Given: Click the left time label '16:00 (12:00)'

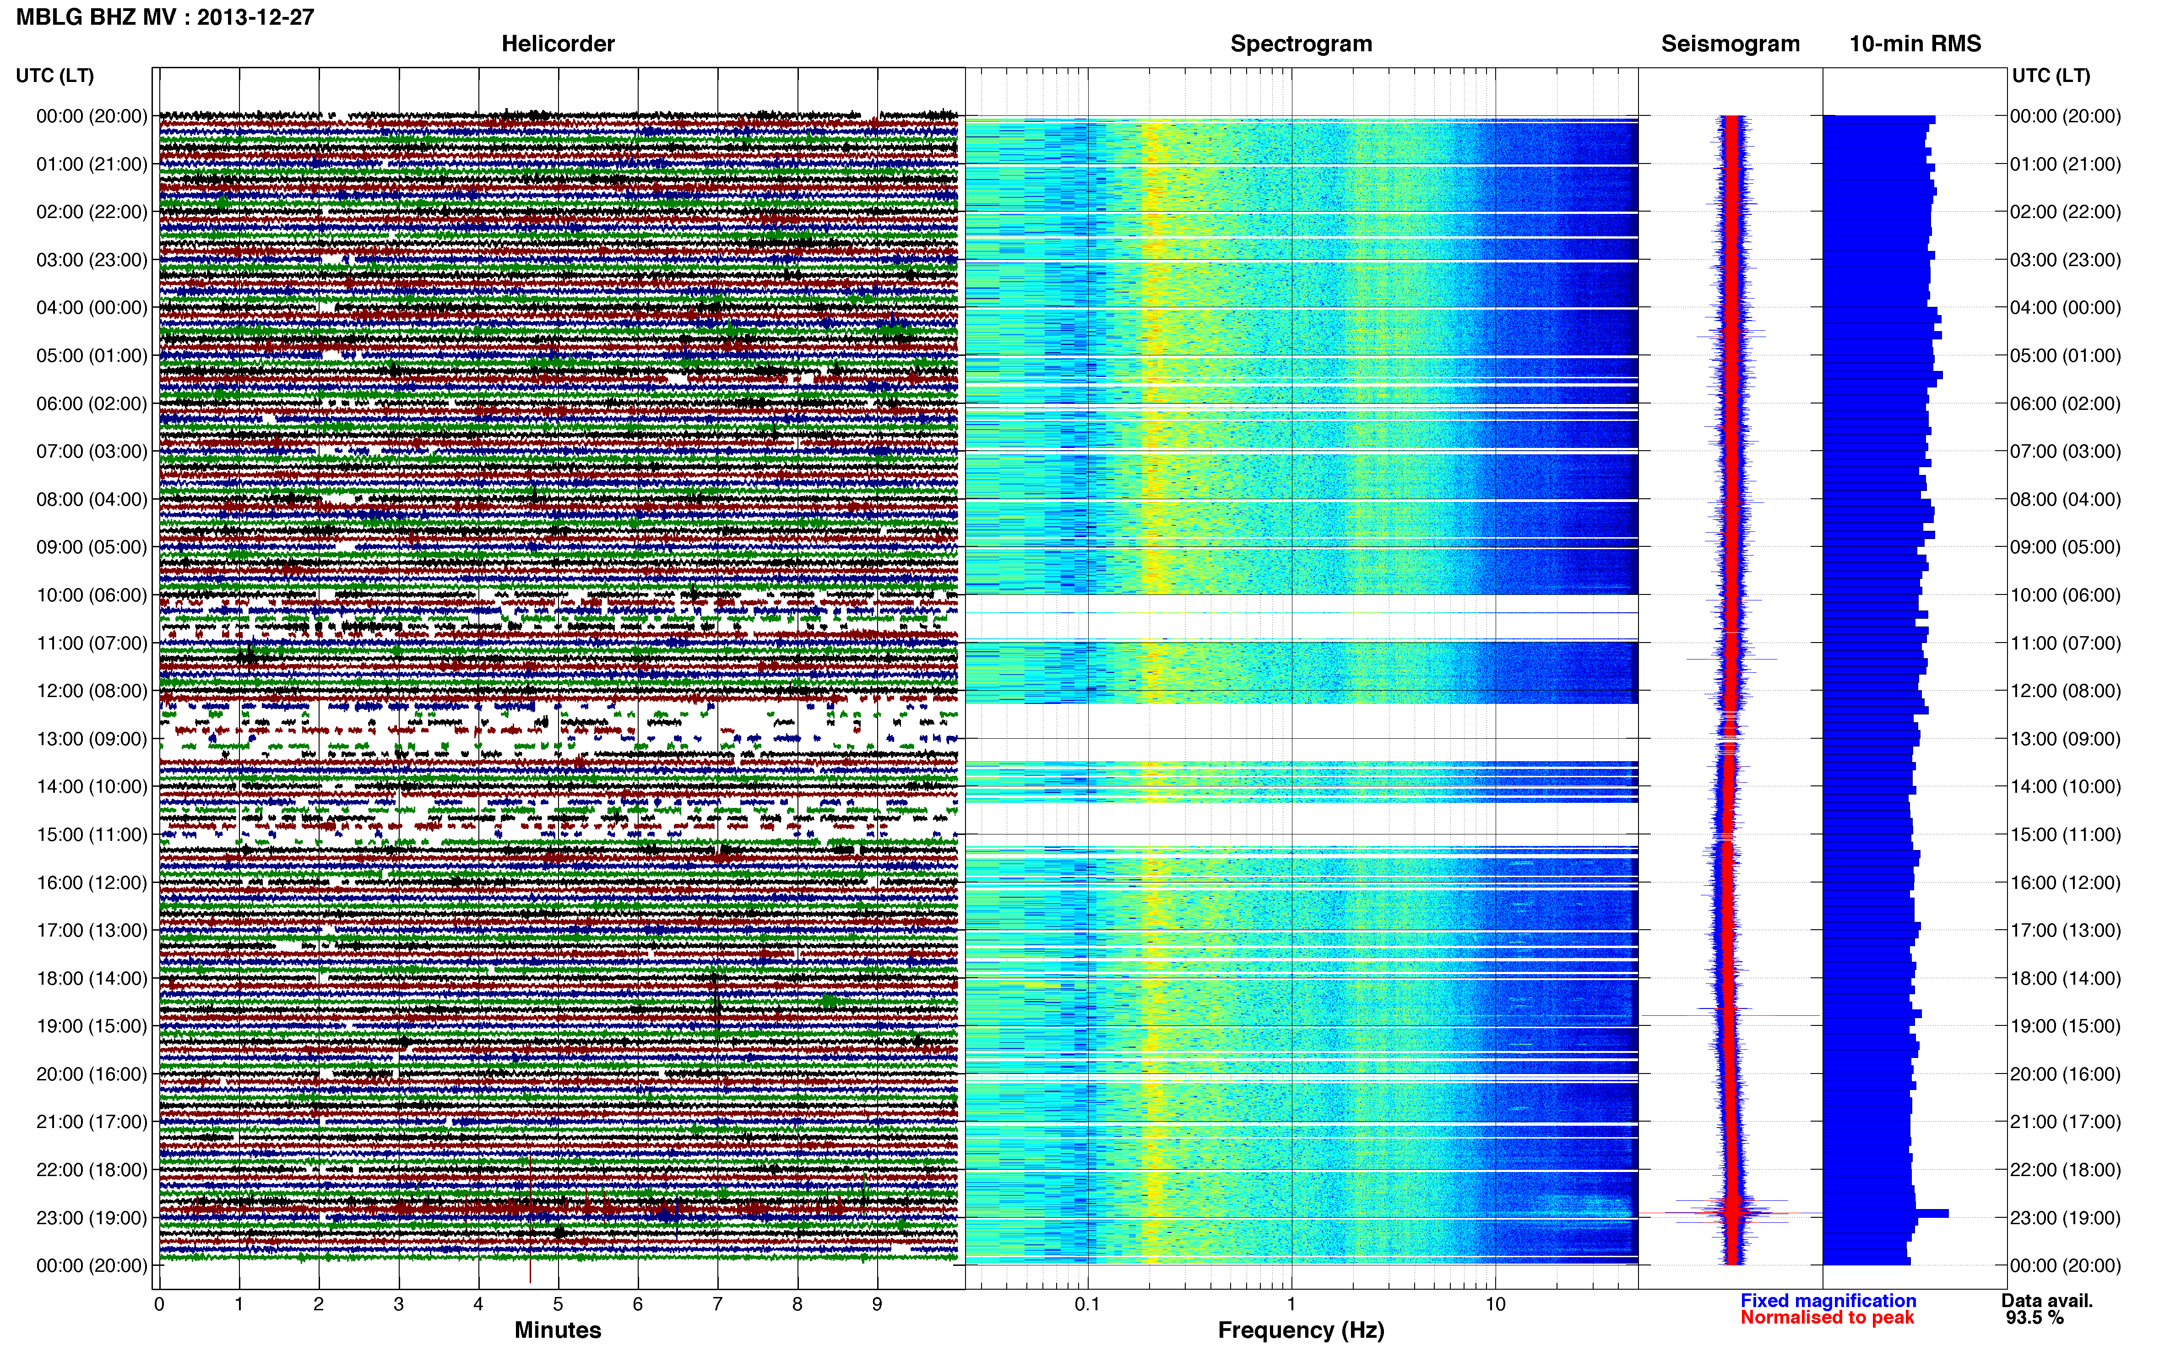Looking at the screenshot, I should coord(92,882).
